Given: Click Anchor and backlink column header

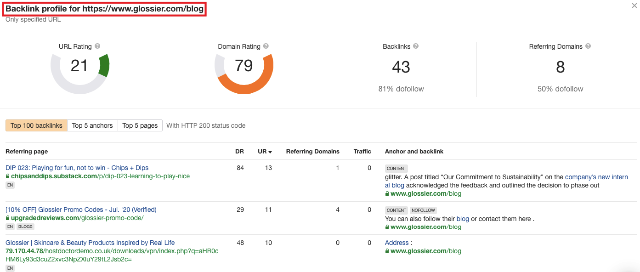Looking at the screenshot, I should tap(414, 152).
